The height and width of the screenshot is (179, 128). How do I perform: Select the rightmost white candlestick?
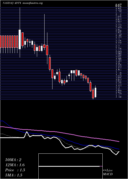pos(95,92)
